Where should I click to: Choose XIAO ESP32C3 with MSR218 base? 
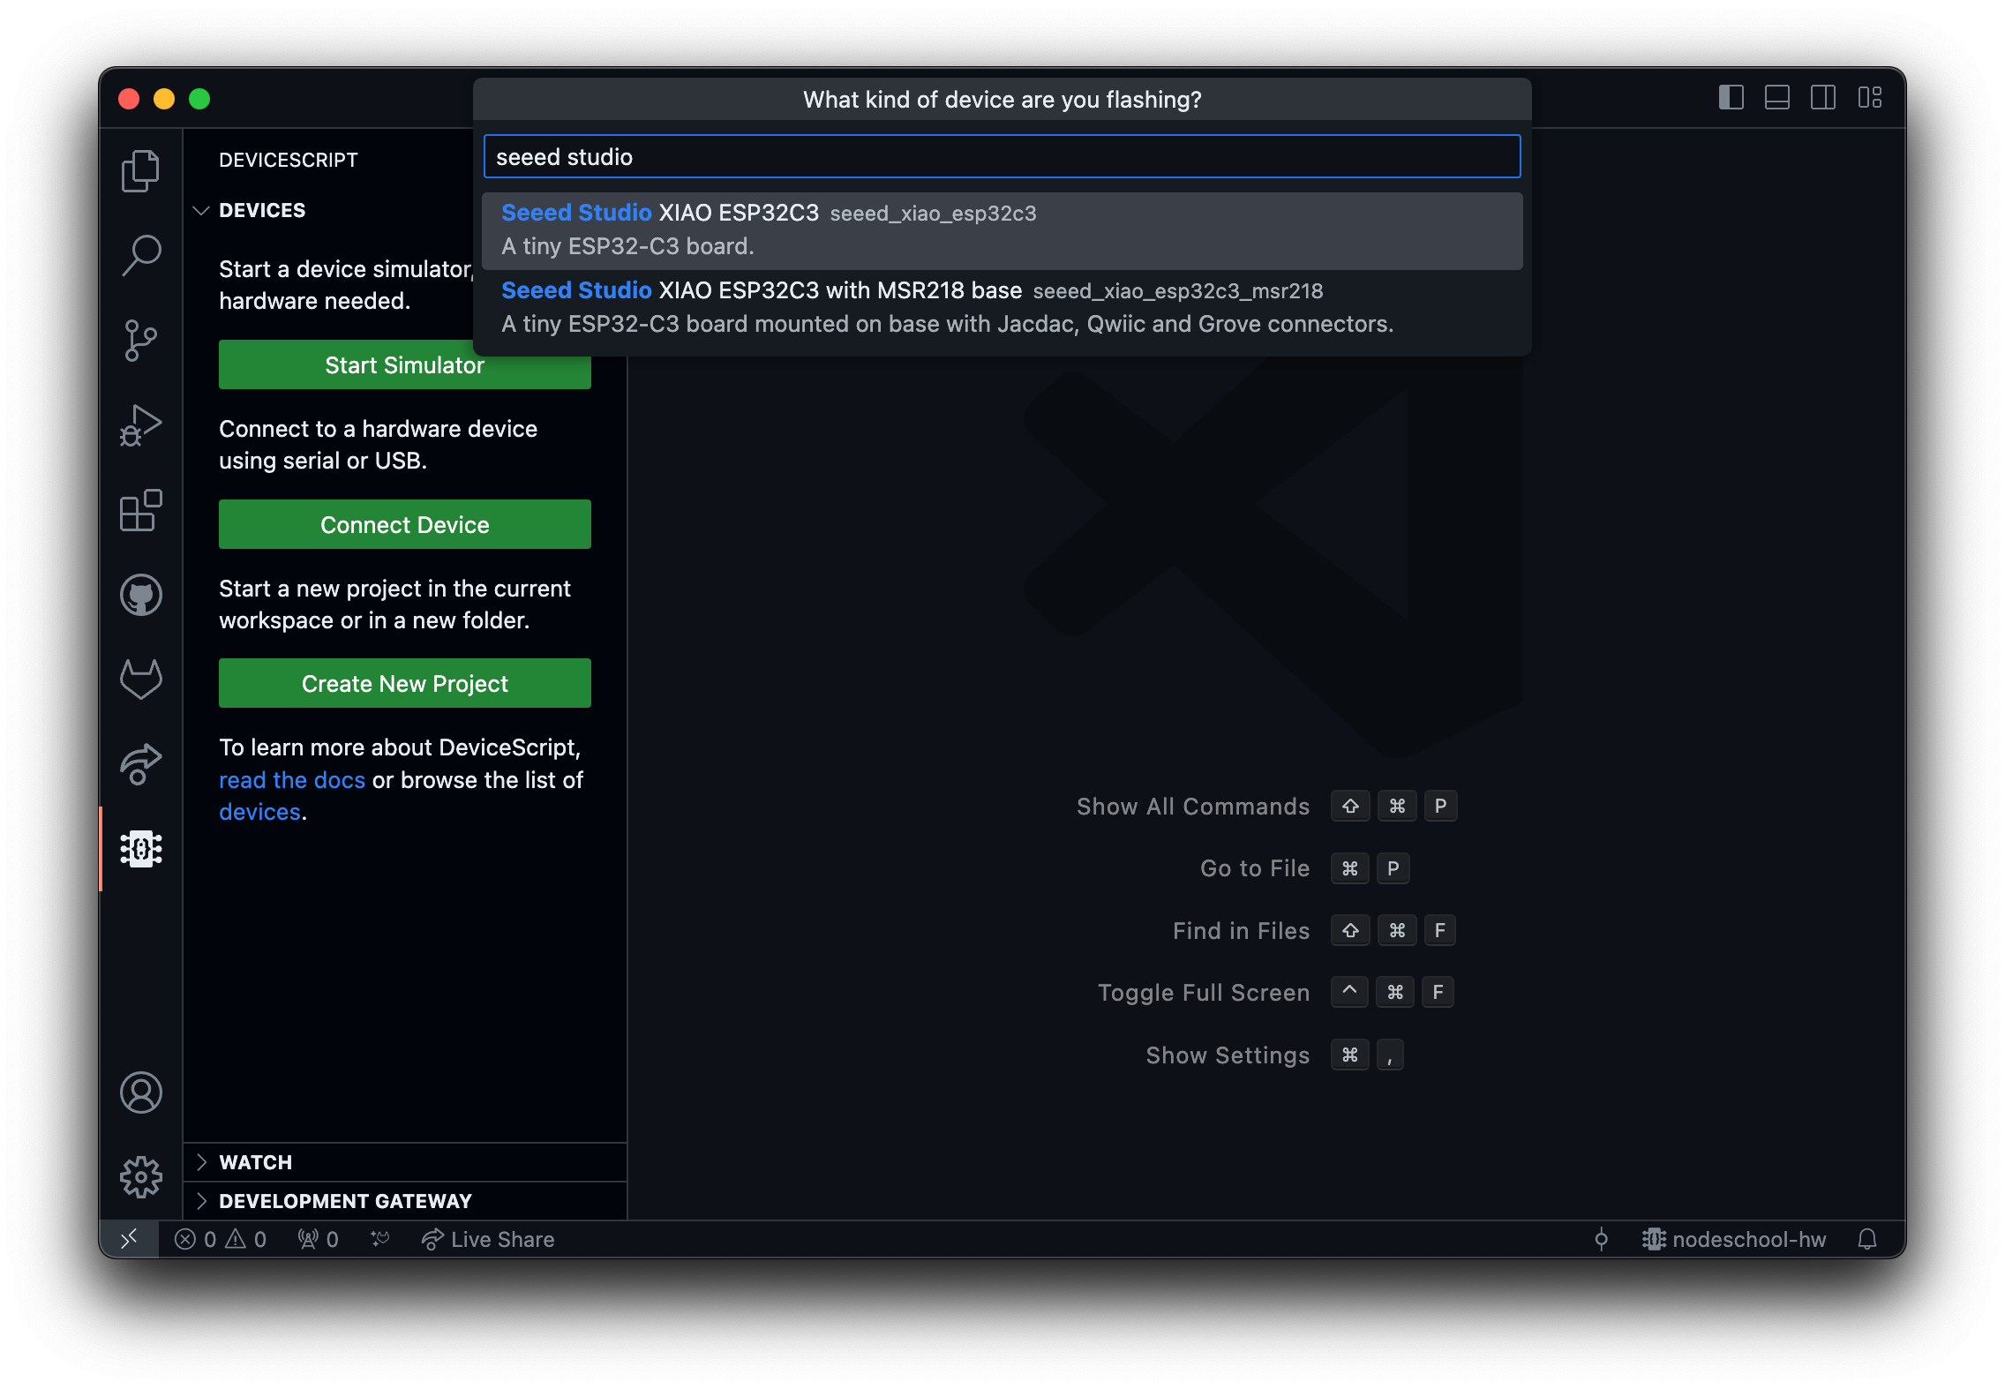tap(1002, 307)
